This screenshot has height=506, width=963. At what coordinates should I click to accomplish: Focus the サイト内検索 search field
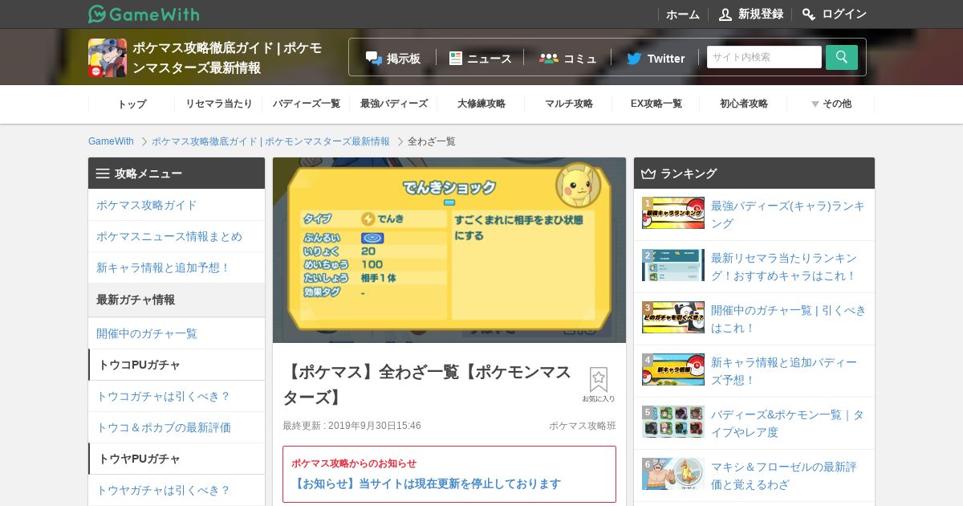pos(764,57)
